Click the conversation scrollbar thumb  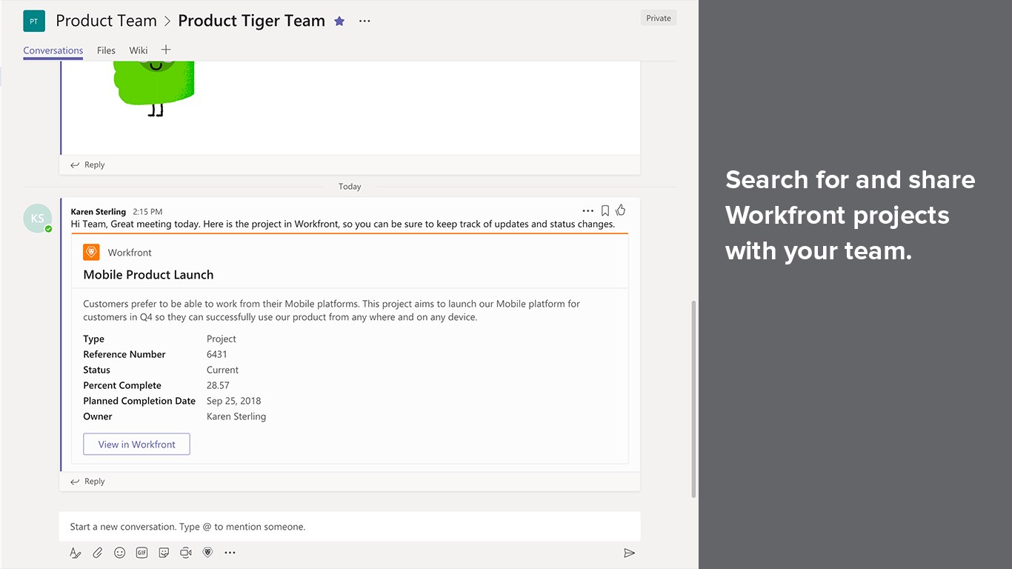point(693,399)
